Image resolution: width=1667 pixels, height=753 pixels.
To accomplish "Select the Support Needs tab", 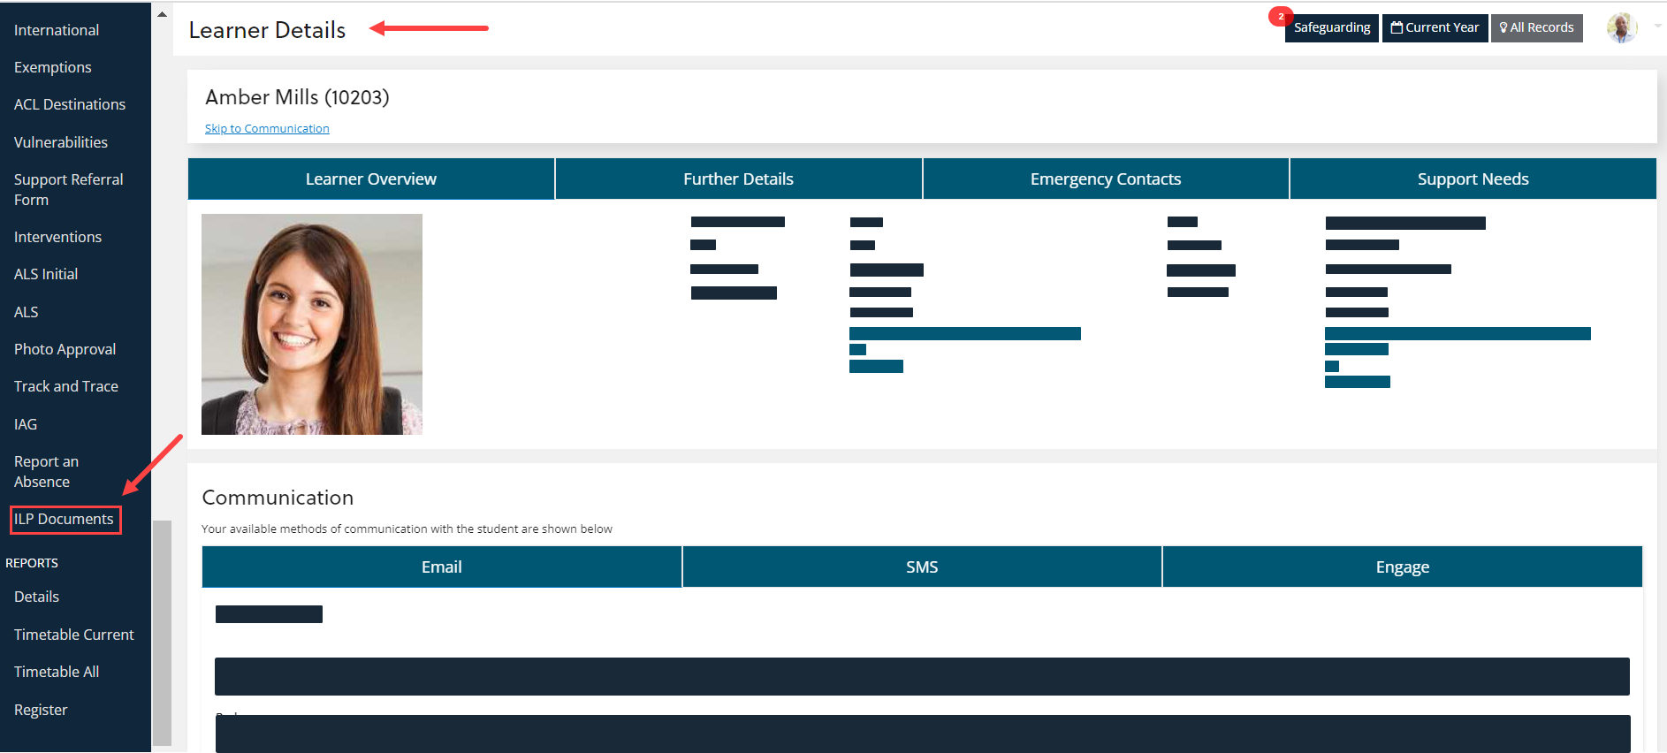I will [1473, 179].
